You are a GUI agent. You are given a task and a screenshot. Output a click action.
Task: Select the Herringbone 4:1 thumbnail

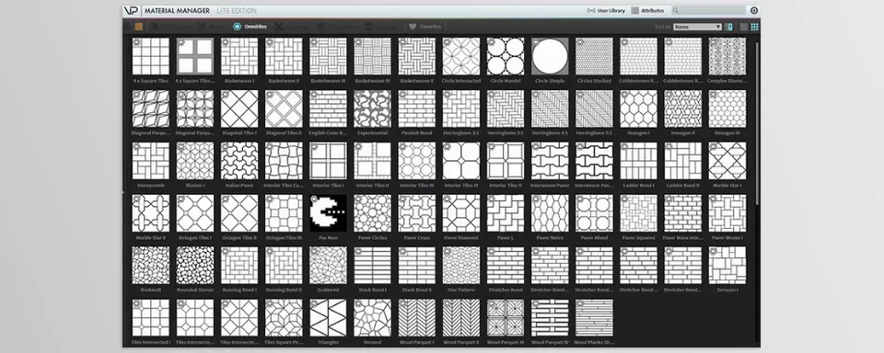(550, 108)
